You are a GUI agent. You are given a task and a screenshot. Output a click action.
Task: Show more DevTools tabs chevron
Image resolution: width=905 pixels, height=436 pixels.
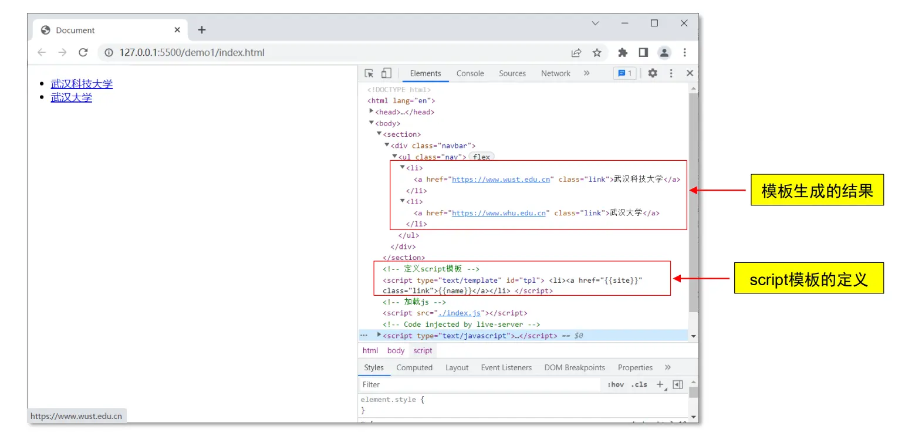pos(586,73)
